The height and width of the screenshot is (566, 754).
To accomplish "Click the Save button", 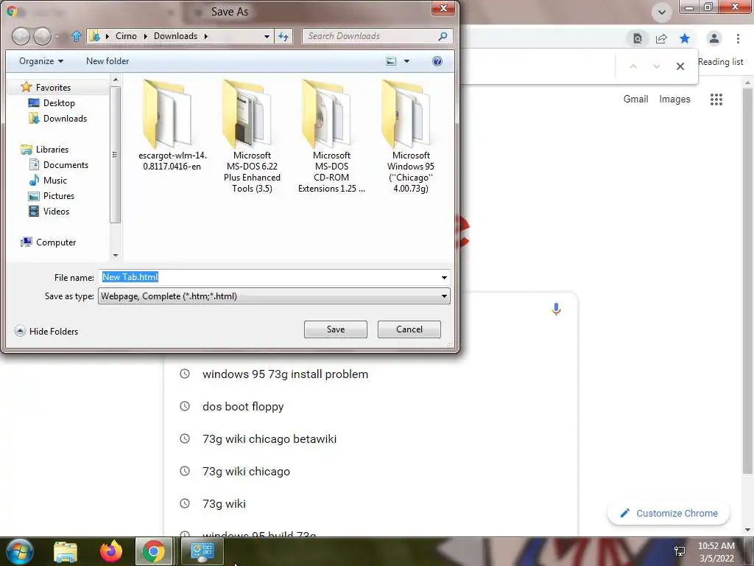I will pos(336,329).
